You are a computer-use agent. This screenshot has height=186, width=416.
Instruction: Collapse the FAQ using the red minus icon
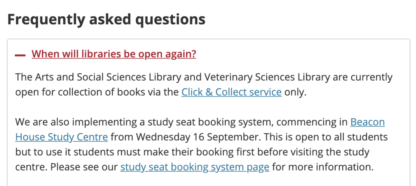(x=20, y=55)
